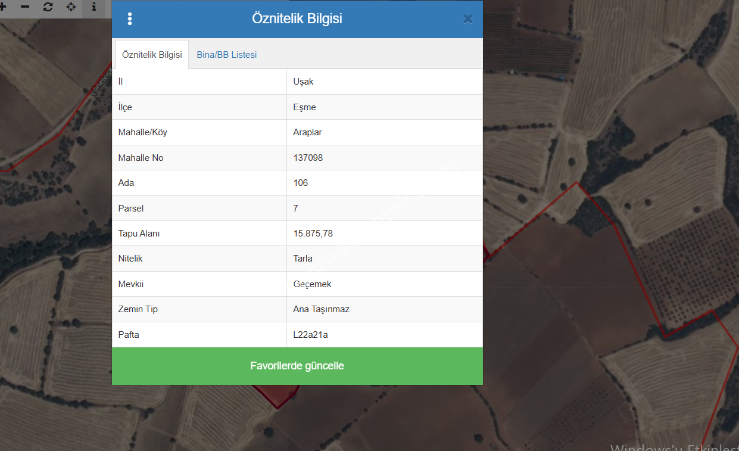Click the crosshair locate icon
Screen dimensions: 739x451
71,7
